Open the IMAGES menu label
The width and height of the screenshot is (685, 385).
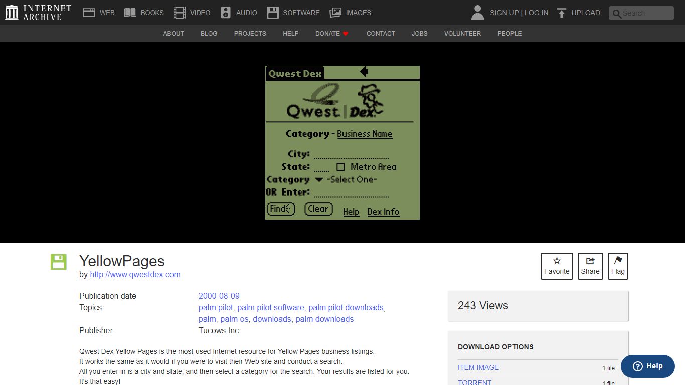(x=359, y=13)
